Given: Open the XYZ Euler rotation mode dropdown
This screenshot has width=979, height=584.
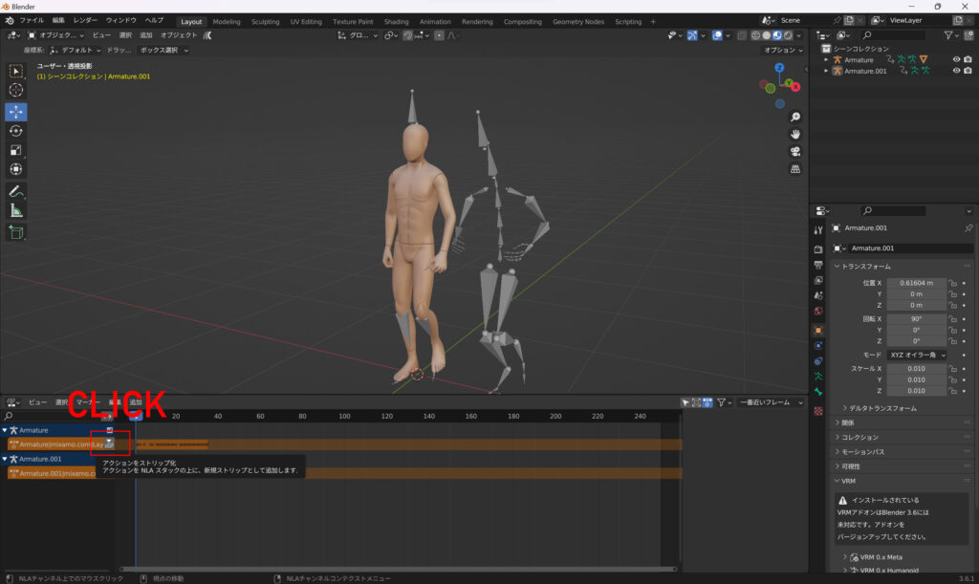Looking at the screenshot, I should (x=917, y=355).
